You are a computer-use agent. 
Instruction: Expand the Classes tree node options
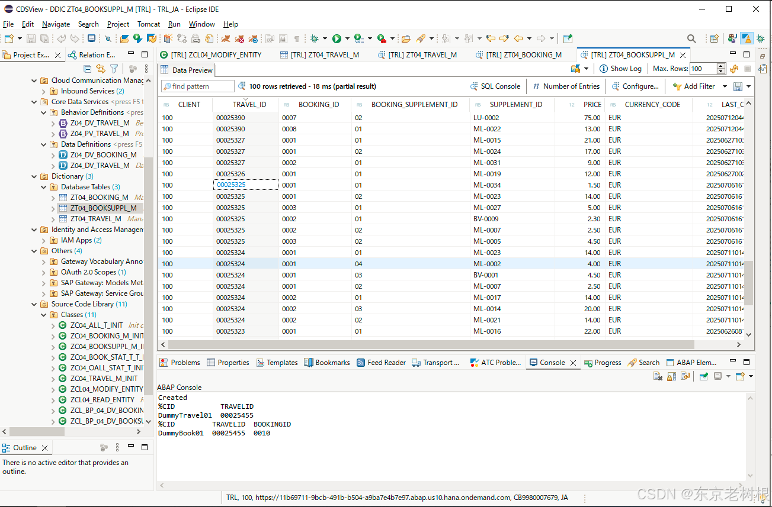click(x=44, y=315)
